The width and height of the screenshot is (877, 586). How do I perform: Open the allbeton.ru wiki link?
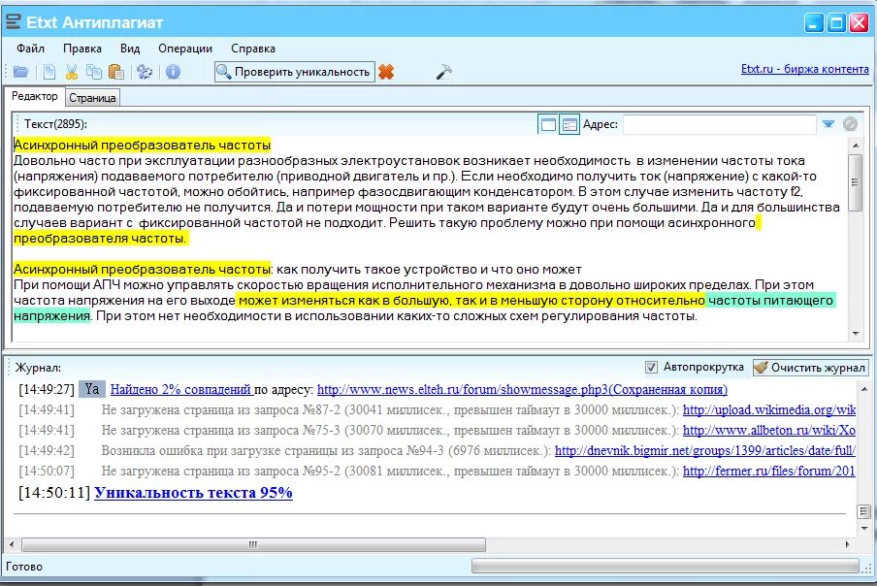pos(769,431)
